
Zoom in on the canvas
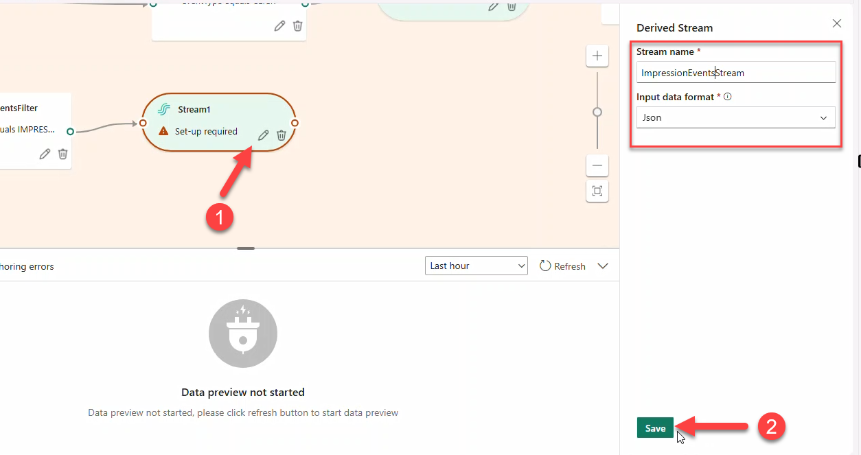(597, 56)
